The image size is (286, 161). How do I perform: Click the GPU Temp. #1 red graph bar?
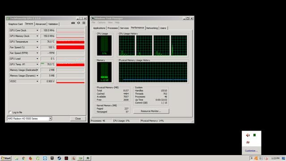(71, 64)
